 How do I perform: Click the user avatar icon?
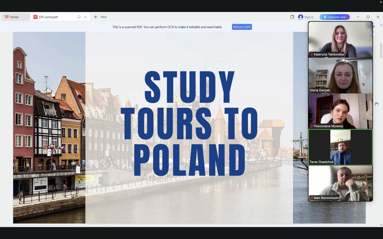pos(300,17)
